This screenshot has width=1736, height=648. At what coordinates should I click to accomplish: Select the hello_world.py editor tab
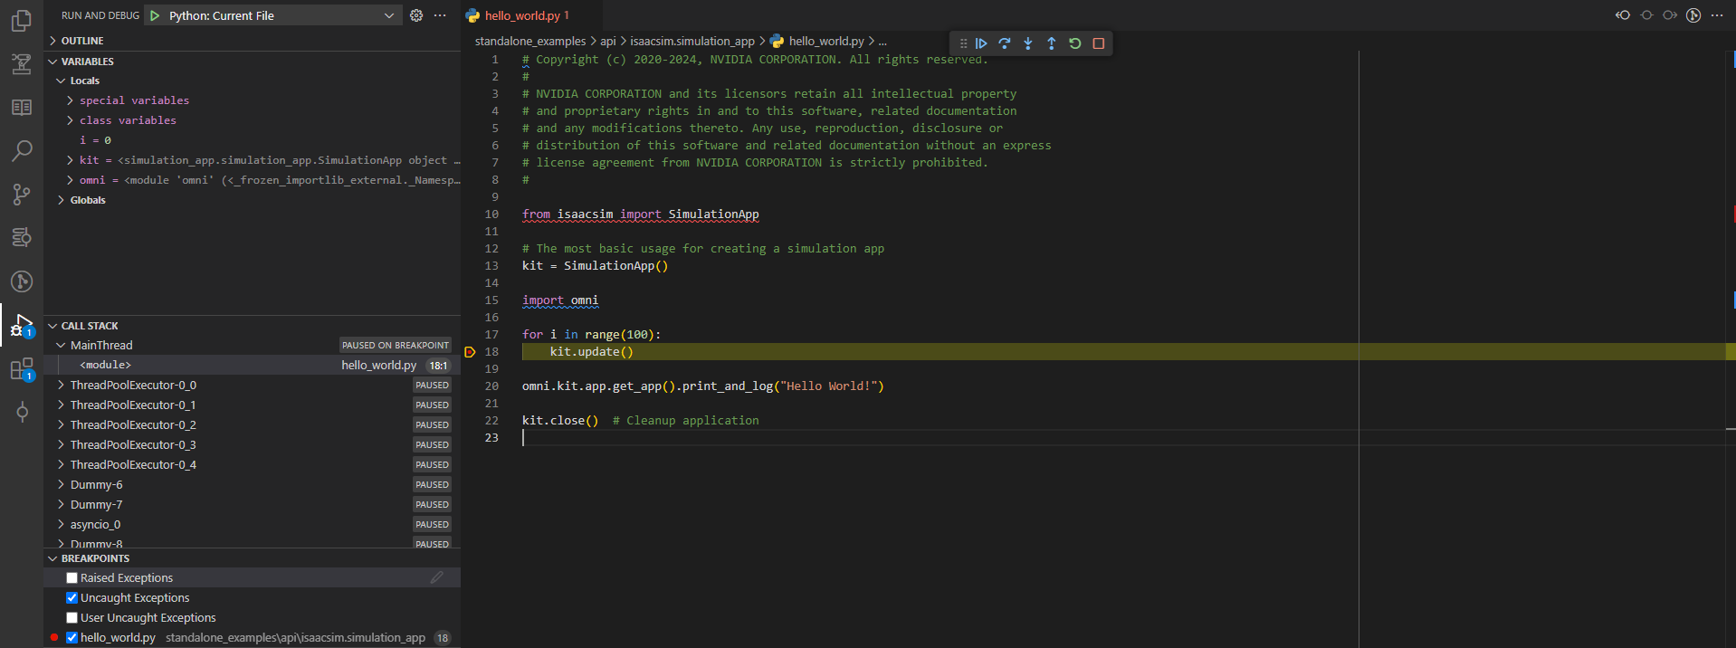[x=521, y=15]
